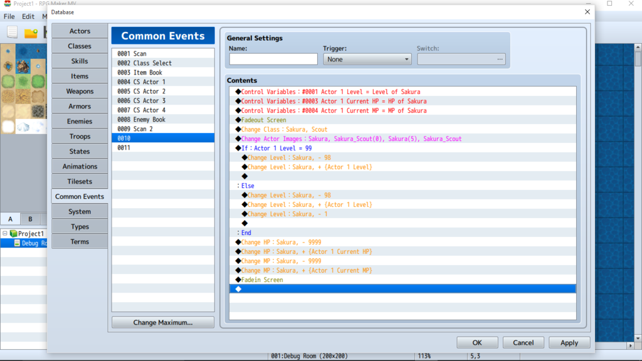Close the Database dialog
Image resolution: width=642 pixels, height=361 pixels.
[587, 12]
